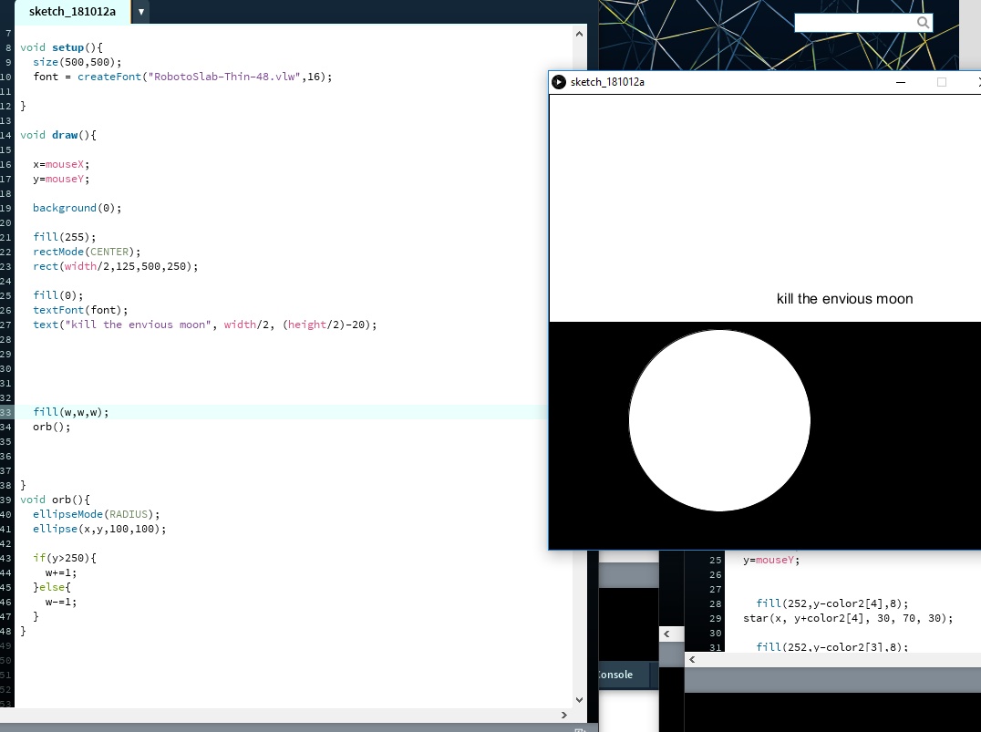Switch to the Console tab
This screenshot has height=732, width=981.
coord(614,675)
